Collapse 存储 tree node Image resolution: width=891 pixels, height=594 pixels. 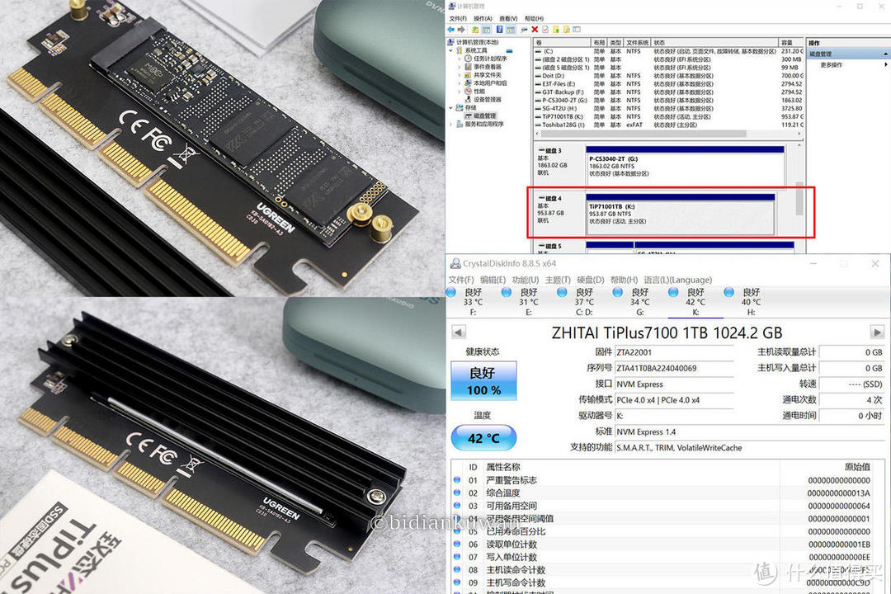(451, 107)
